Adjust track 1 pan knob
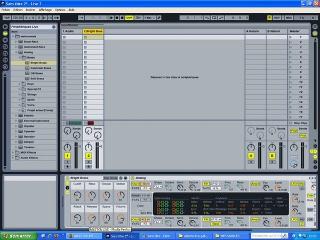Screen dimensions: 320x240 [x=67, y=147]
